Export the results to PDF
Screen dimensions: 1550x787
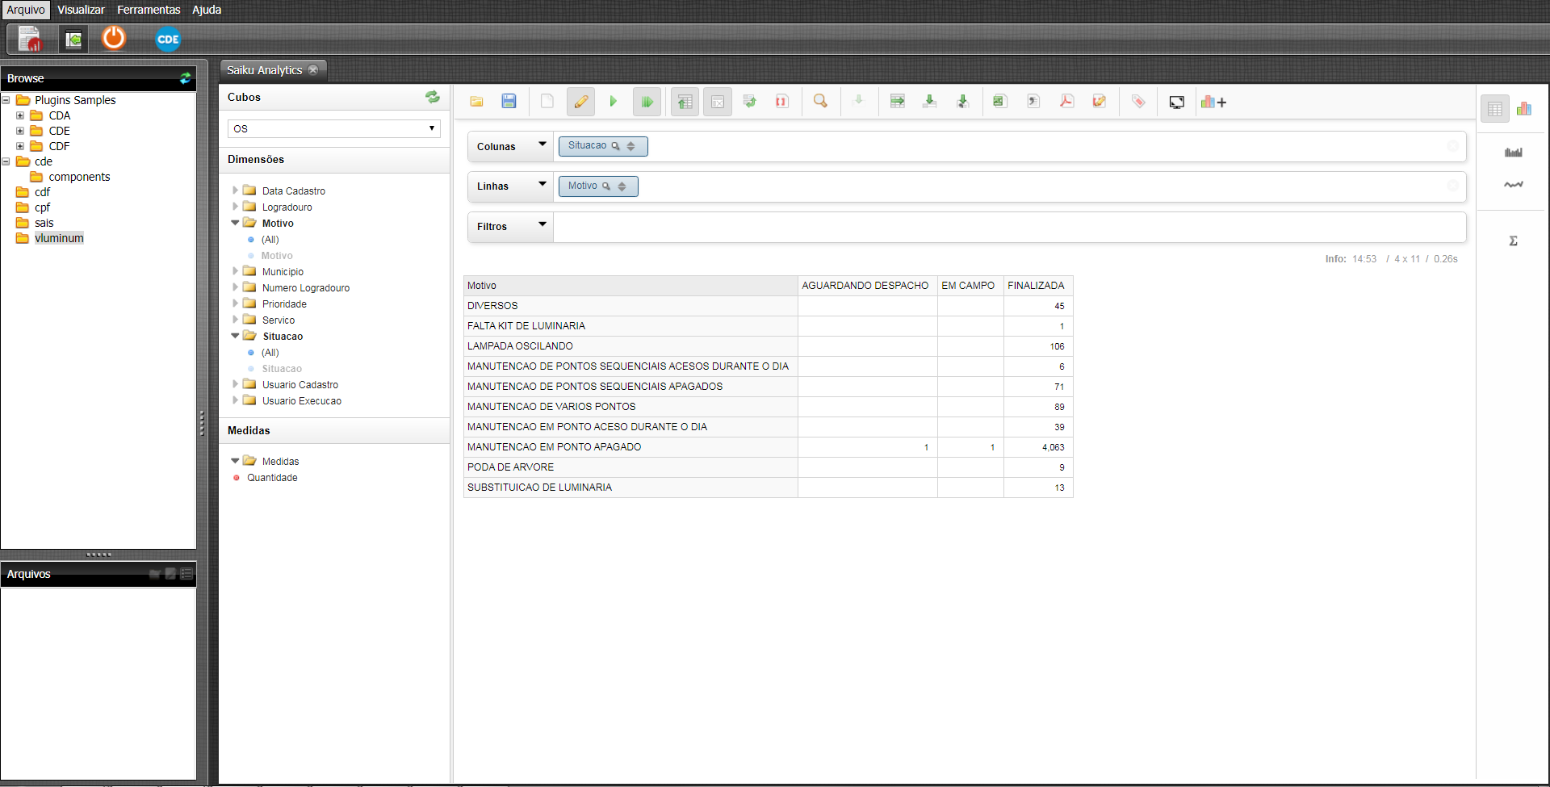[x=1066, y=102]
